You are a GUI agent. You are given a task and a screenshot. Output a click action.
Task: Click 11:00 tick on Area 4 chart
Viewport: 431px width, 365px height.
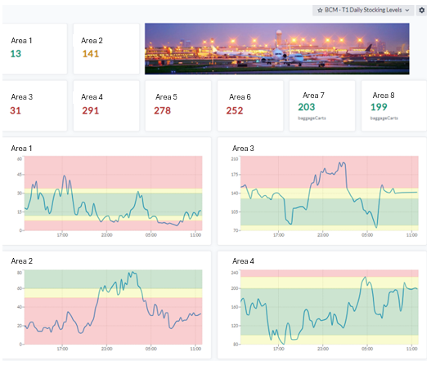tap(411, 349)
